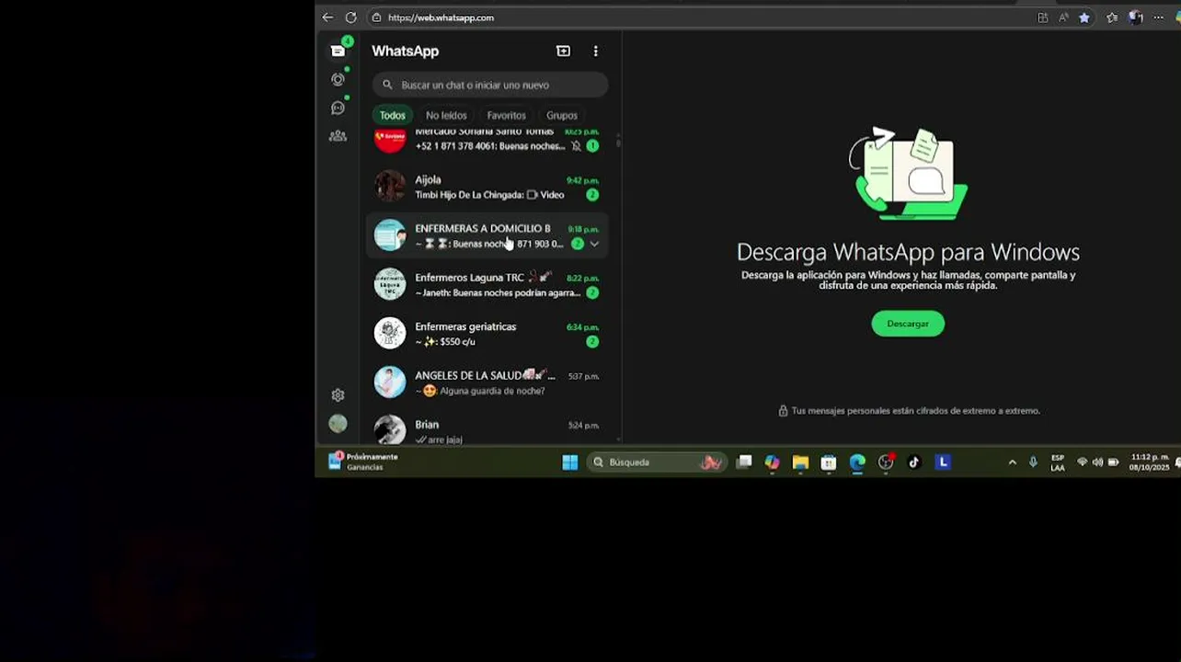The width and height of the screenshot is (1181, 662).
Task: Start a new chat with the plus icon
Action: click(563, 51)
